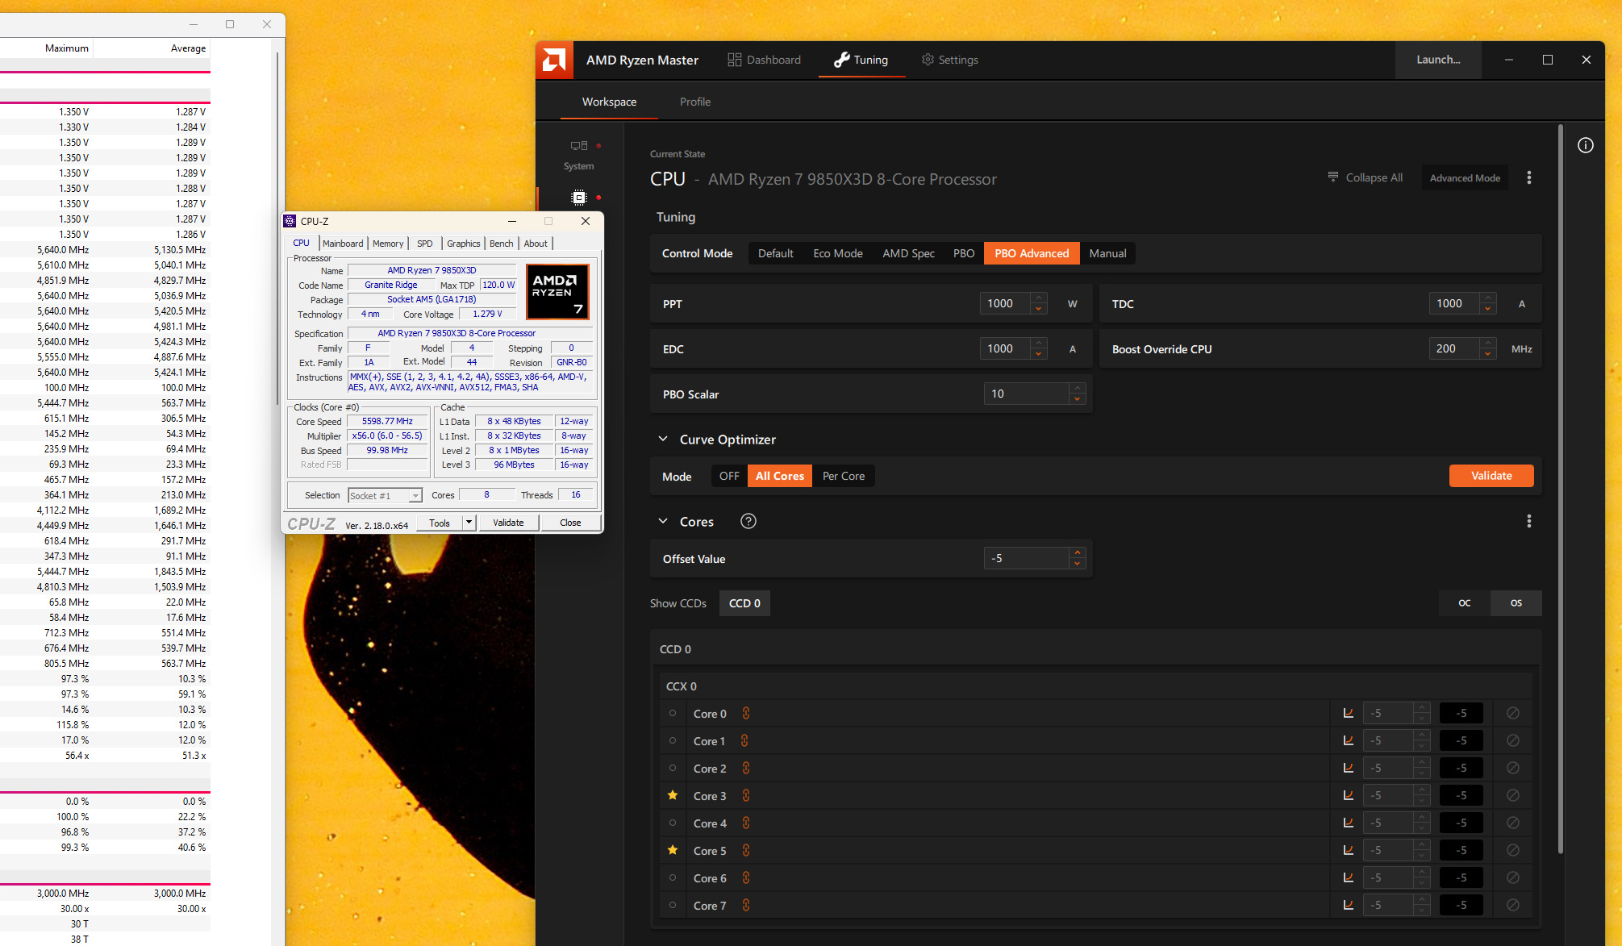1622x946 pixels.
Task: Open the Memory tab in CPU-Z
Action: tap(387, 243)
